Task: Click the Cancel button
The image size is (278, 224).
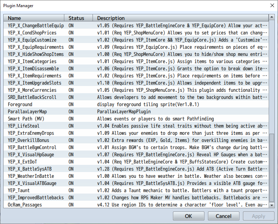Action: pyautogui.click(x=223, y=216)
